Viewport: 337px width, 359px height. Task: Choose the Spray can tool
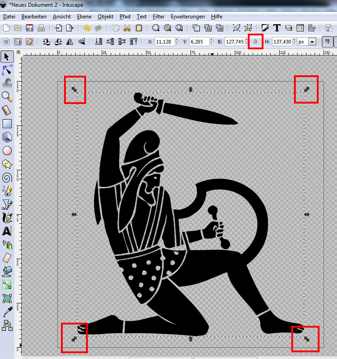[7, 245]
